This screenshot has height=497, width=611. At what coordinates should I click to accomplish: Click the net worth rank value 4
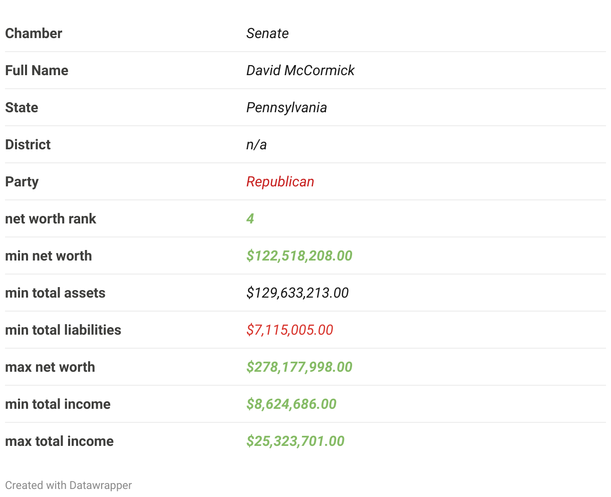click(250, 218)
